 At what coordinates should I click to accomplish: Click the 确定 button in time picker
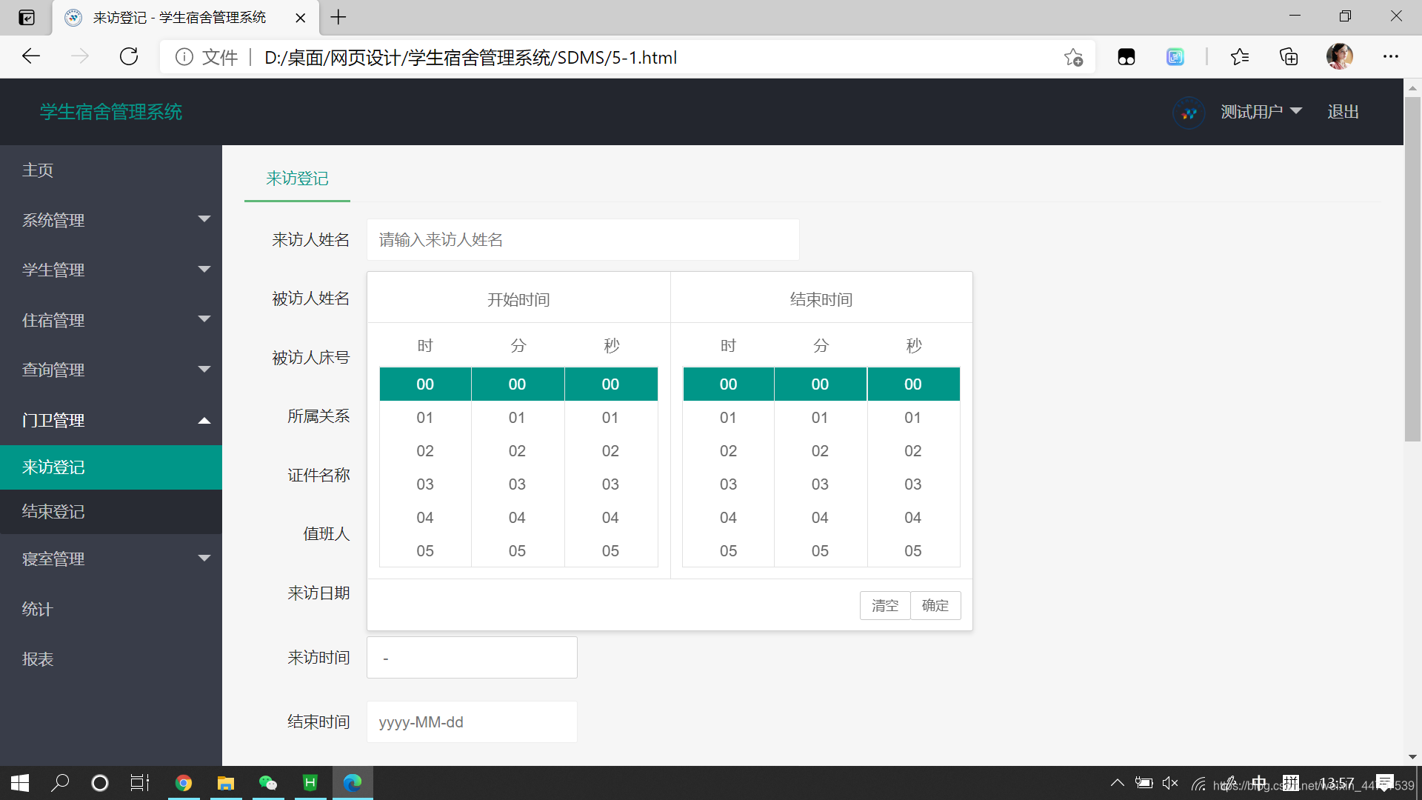coord(935,605)
